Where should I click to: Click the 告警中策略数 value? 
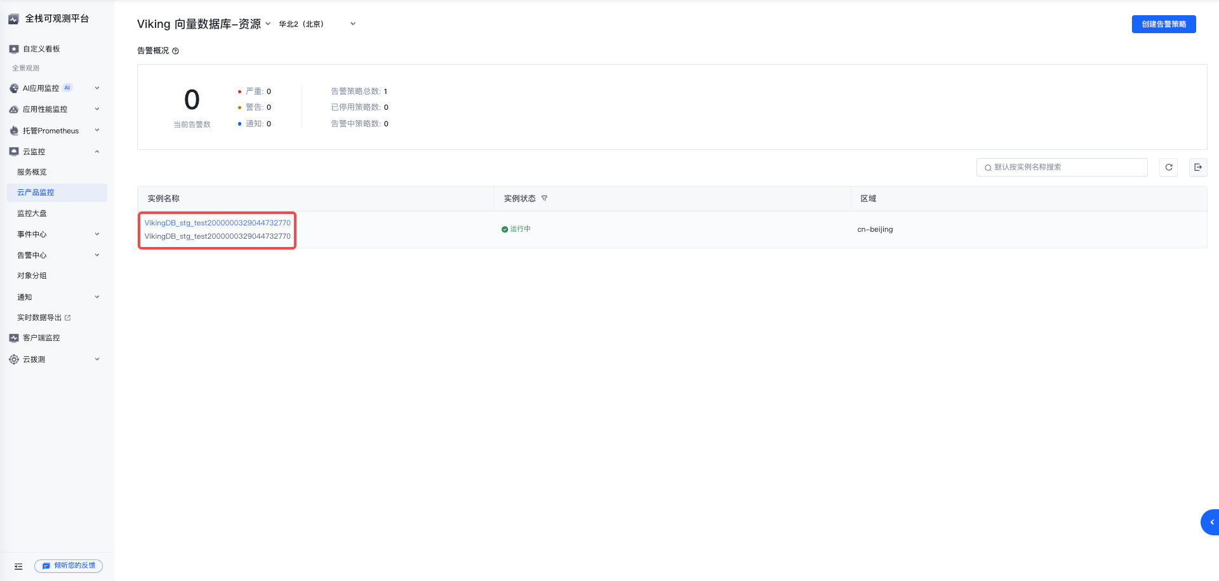[386, 124]
